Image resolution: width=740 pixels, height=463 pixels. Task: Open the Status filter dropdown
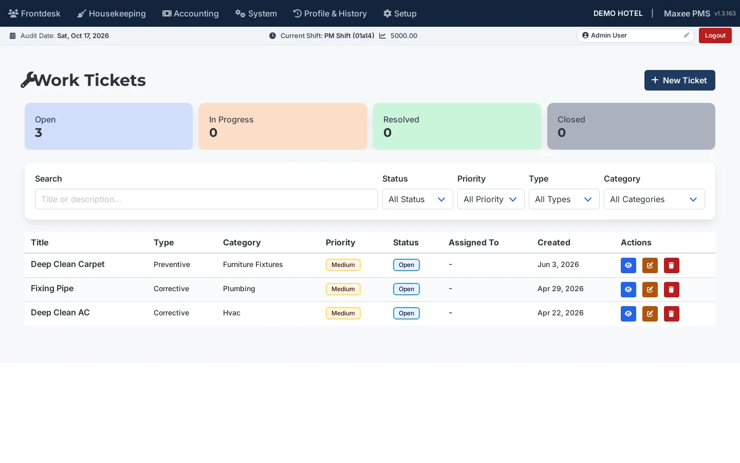pos(417,199)
